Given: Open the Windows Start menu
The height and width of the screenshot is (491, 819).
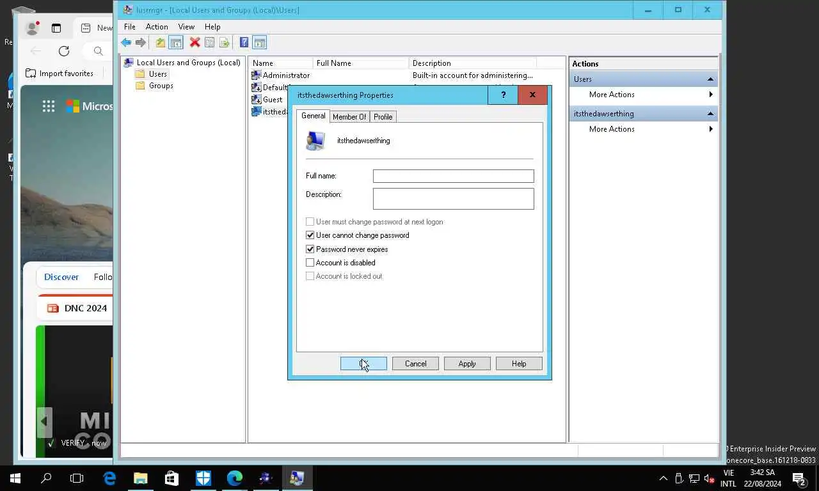Looking at the screenshot, I should pos(15,478).
